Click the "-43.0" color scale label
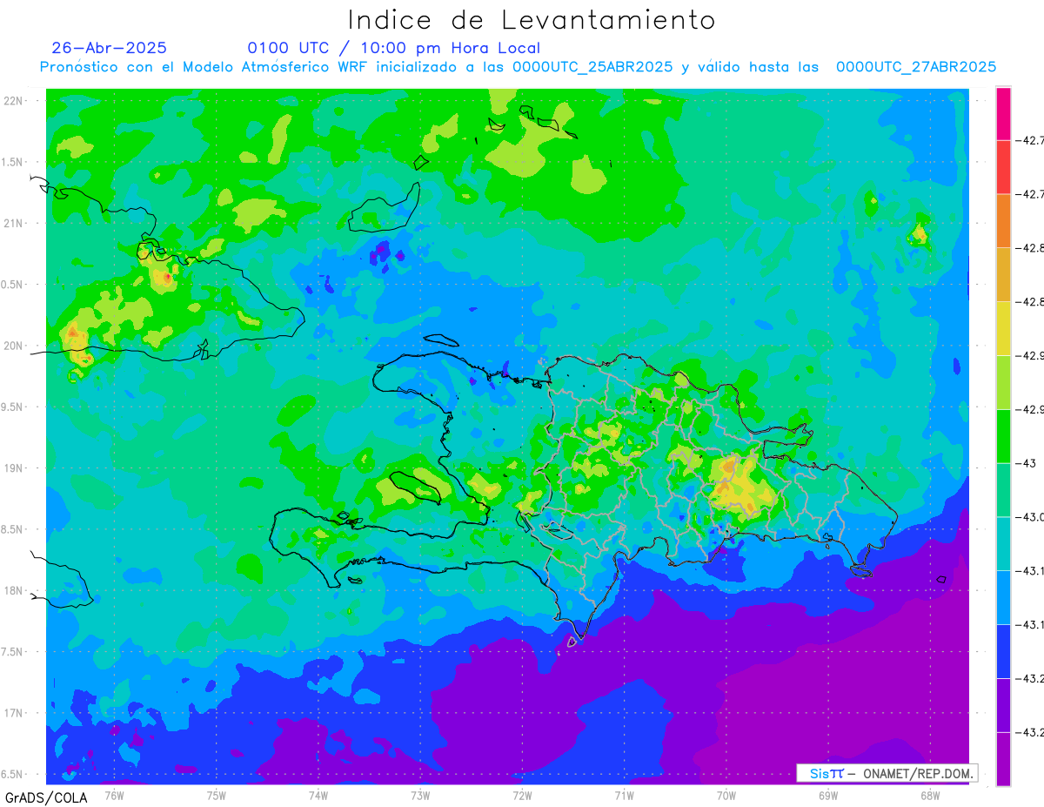Image resolution: width=1044 pixels, height=807 pixels. (x=1031, y=517)
